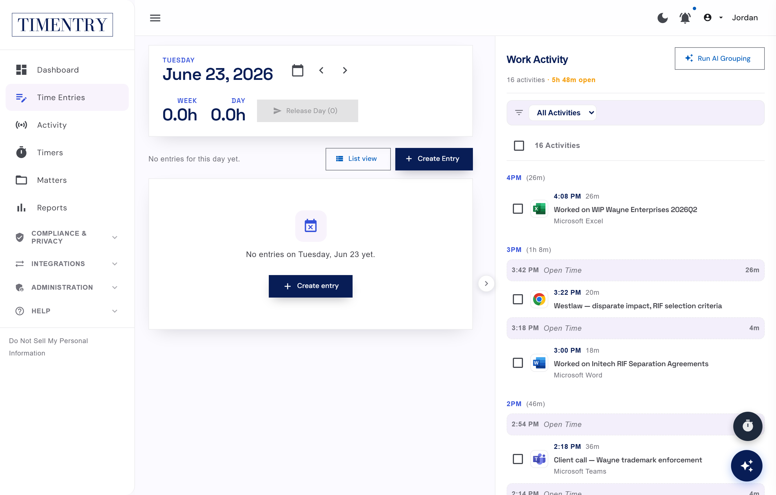The image size is (776, 495).
Task: Open Activity in the sidebar
Action: point(67,125)
